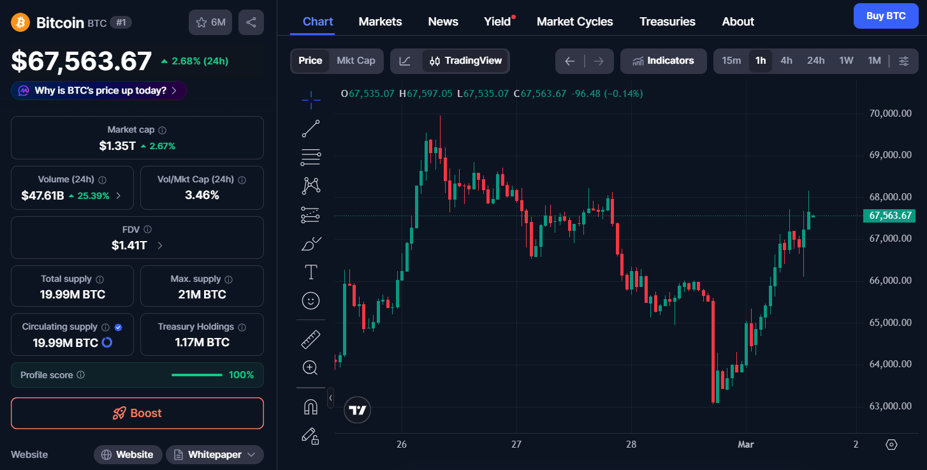
Task: Open the About tab
Action: 738,22
